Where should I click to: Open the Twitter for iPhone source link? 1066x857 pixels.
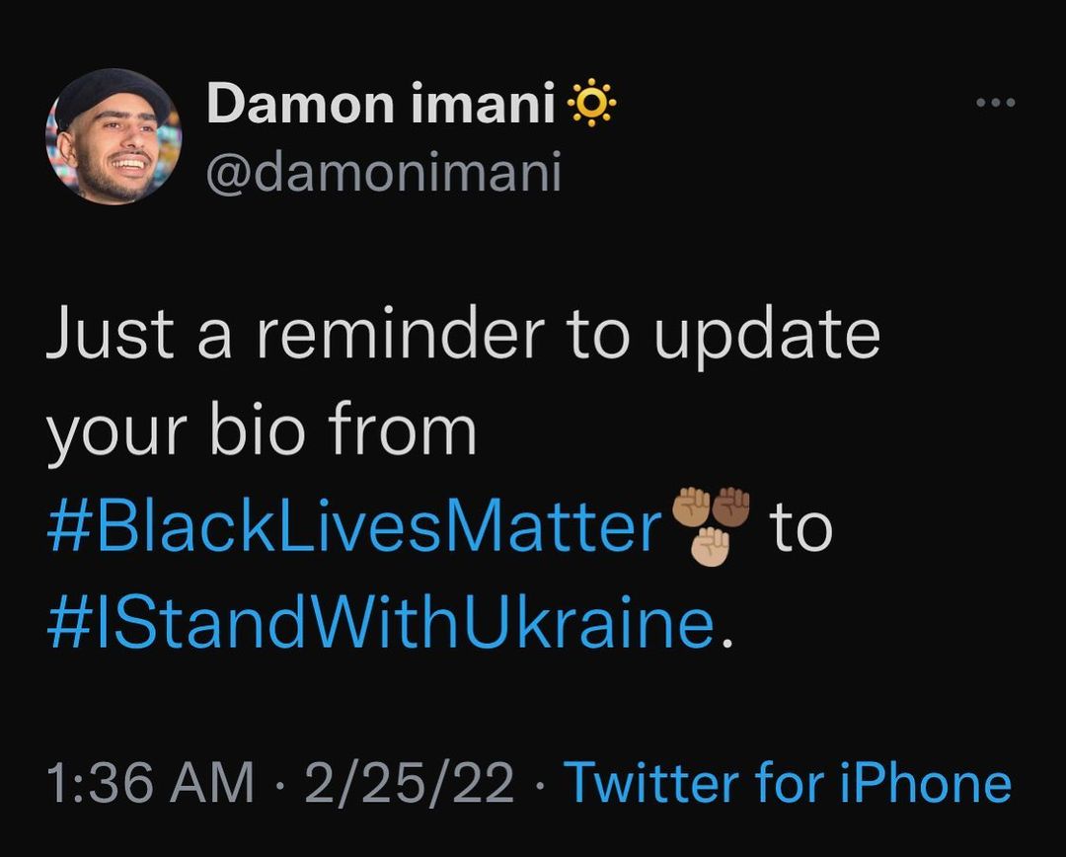(788, 784)
